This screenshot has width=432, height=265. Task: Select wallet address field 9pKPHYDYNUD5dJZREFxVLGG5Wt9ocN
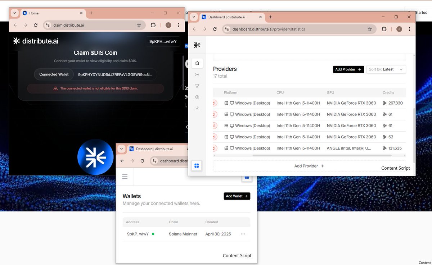click(x=115, y=74)
